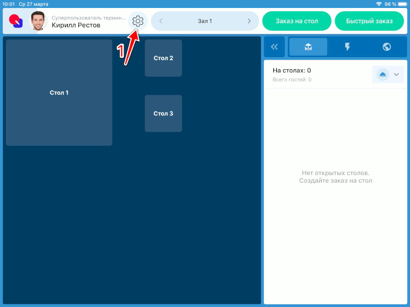This screenshot has width=410, height=307.
Task: Click the 10:01 clock in status bar
Action: coord(8,4)
